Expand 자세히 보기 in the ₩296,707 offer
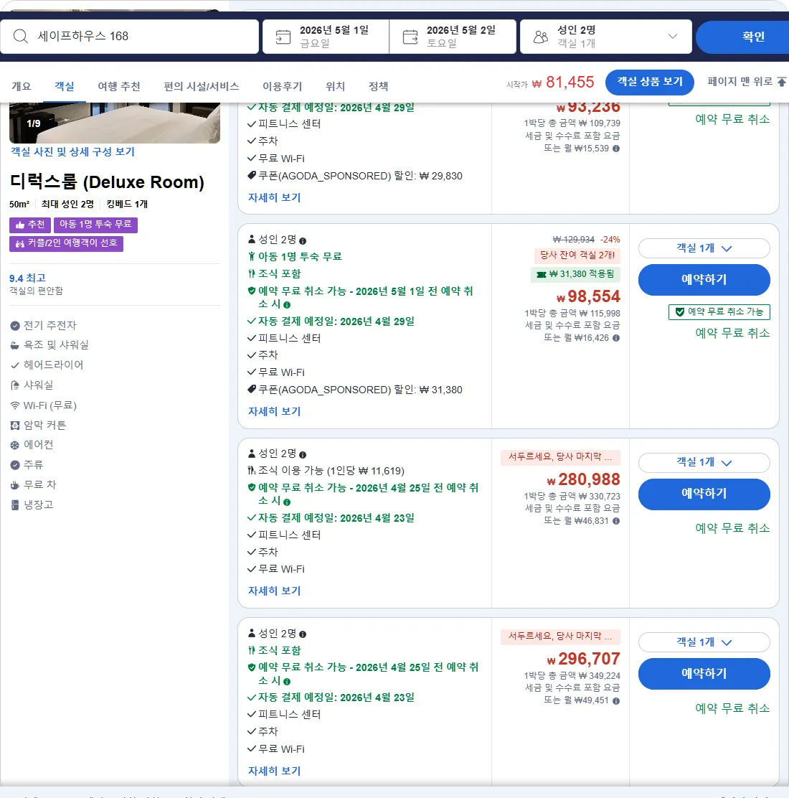The height and width of the screenshot is (798, 789). click(274, 771)
